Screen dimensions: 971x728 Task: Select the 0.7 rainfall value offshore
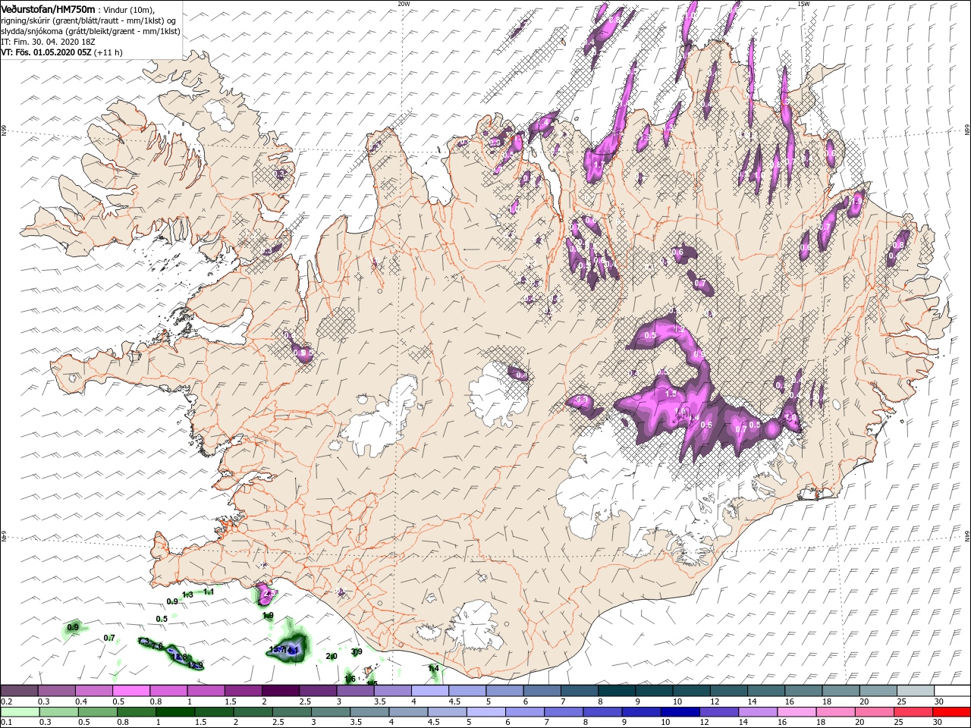(109, 638)
